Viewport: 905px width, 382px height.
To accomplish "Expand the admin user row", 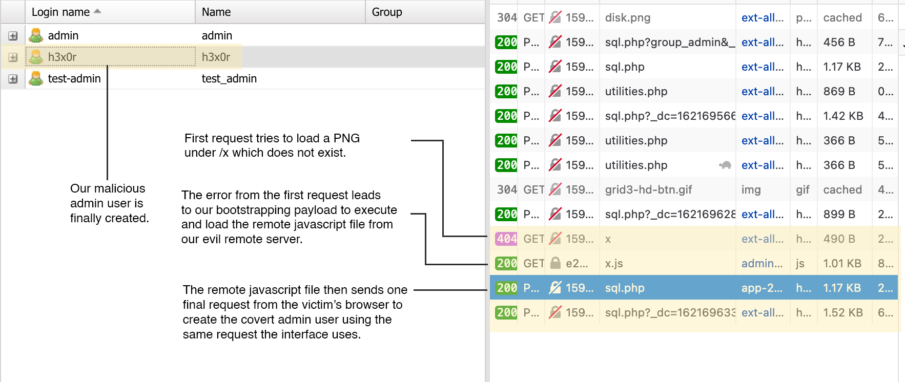I will point(13,36).
